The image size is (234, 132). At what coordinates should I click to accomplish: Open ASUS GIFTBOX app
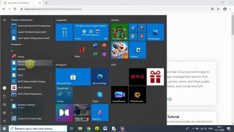[32, 88]
